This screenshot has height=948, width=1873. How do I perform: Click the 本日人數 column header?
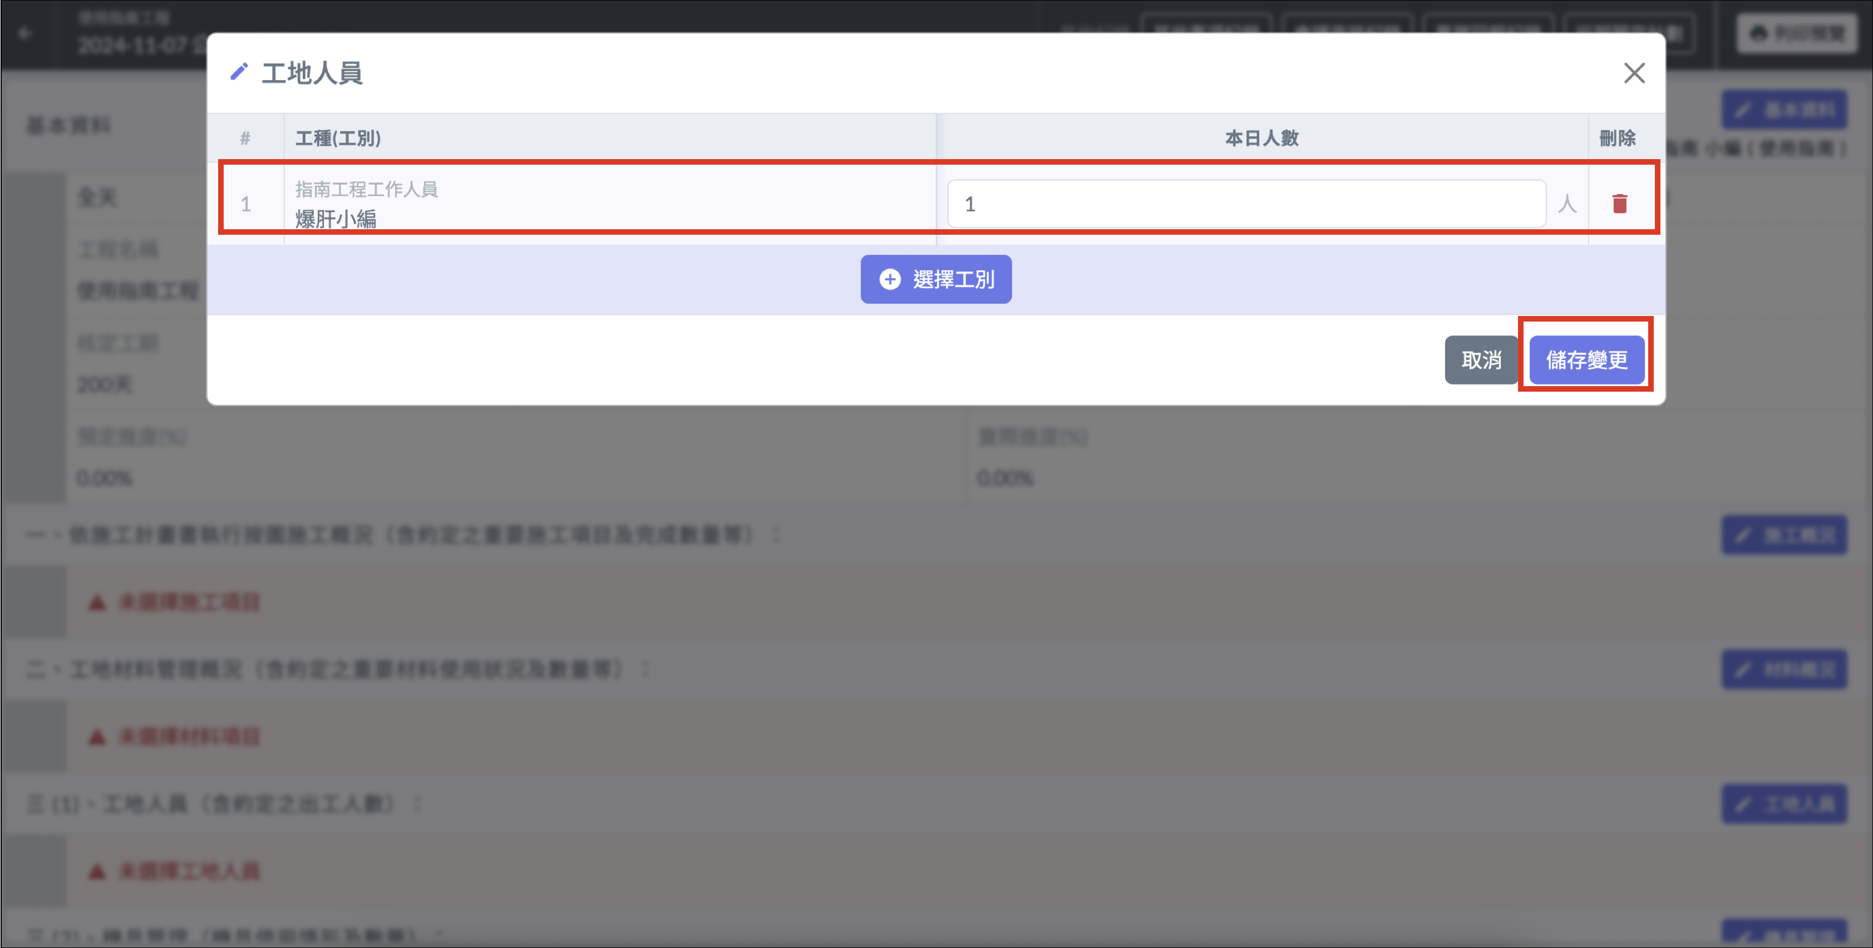(x=1261, y=138)
